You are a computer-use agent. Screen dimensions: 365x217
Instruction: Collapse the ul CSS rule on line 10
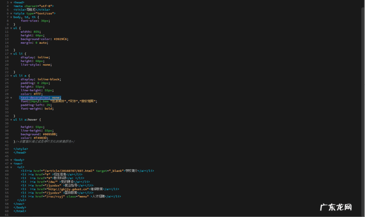click(x=11, y=28)
